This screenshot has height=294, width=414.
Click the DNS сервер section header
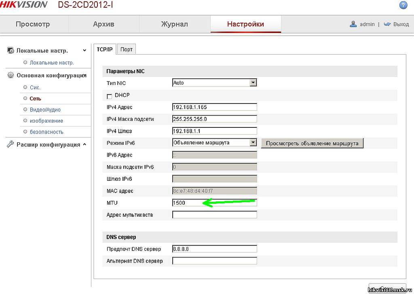coord(250,237)
